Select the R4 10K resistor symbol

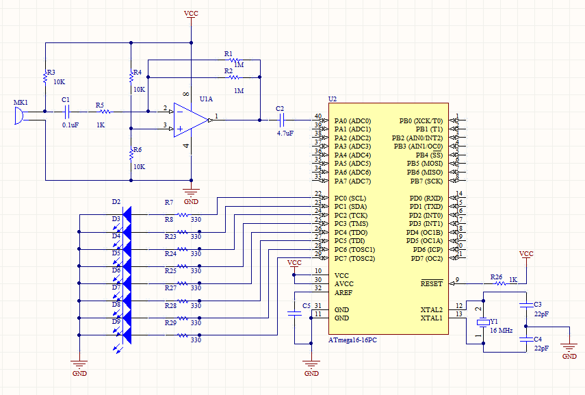click(x=131, y=77)
